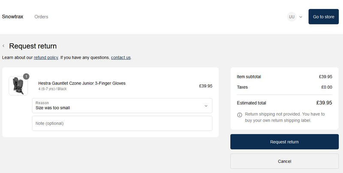Go to the Orders page

pyautogui.click(x=41, y=17)
